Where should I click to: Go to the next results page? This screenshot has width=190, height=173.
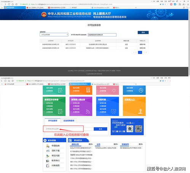pyautogui.click(x=145, y=52)
